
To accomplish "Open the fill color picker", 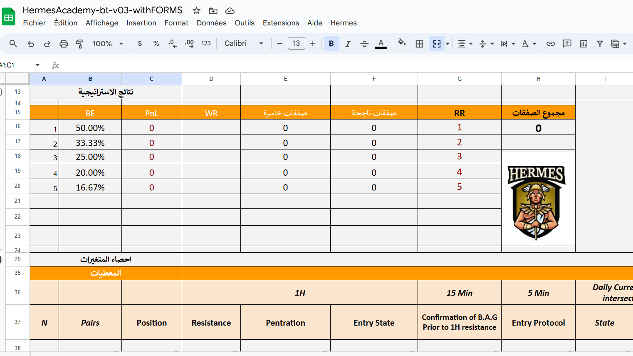I will pyautogui.click(x=402, y=43).
